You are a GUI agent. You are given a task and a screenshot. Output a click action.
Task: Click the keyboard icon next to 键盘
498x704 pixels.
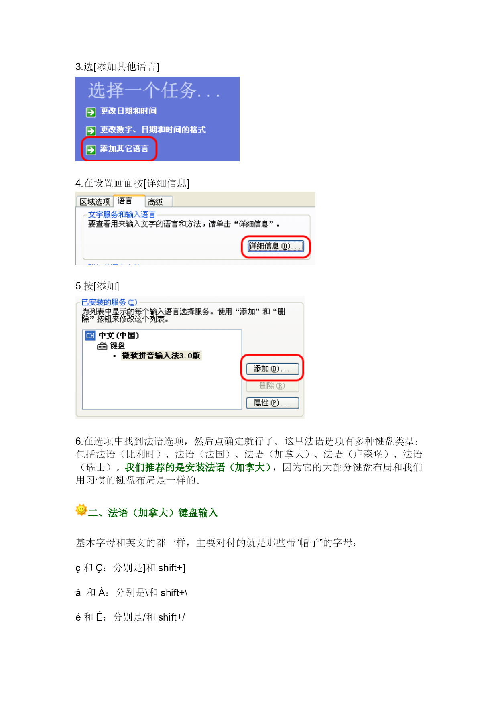[x=102, y=346]
